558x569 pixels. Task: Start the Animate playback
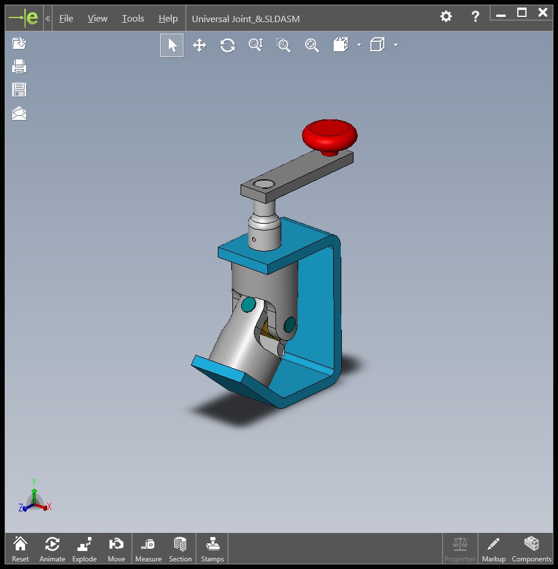(52, 549)
